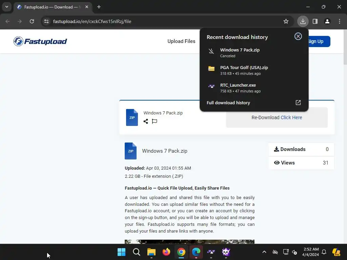347x260 pixels.
Task: Click the share icon under Windows 7 Pack.zip
Action: click(146, 121)
